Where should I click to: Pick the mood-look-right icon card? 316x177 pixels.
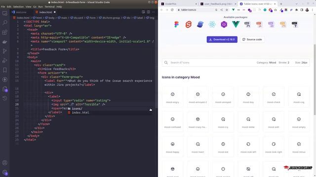click(x=274, y=147)
